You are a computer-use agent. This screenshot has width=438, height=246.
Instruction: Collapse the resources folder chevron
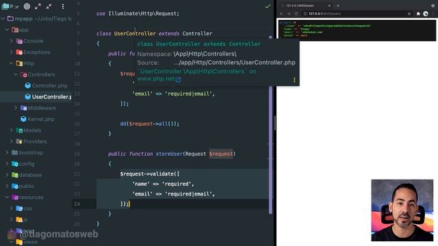click(8, 197)
